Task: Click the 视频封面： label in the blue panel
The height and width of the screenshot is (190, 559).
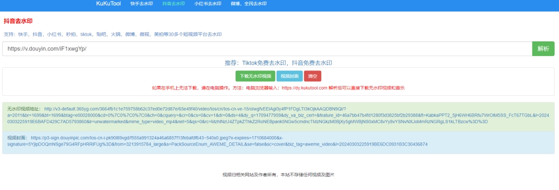Action: (18, 138)
